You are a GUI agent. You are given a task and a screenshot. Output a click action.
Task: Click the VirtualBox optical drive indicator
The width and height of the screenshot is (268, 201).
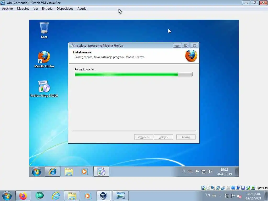pos(208,188)
